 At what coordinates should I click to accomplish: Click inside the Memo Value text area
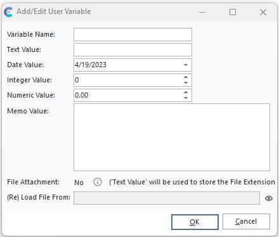coord(172,137)
